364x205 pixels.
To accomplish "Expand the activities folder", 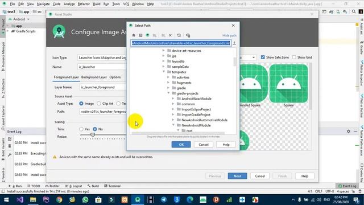I will pyautogui.click(x=168, y=77).
